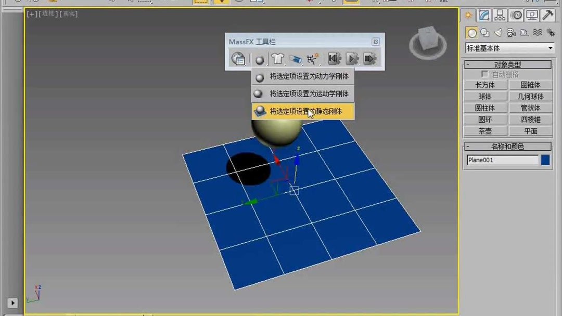The height and width of the screenshot is (316, 562).
Task: Click the create constraint capsule icon
Action: pyautogui.click(x=295, y=58)
